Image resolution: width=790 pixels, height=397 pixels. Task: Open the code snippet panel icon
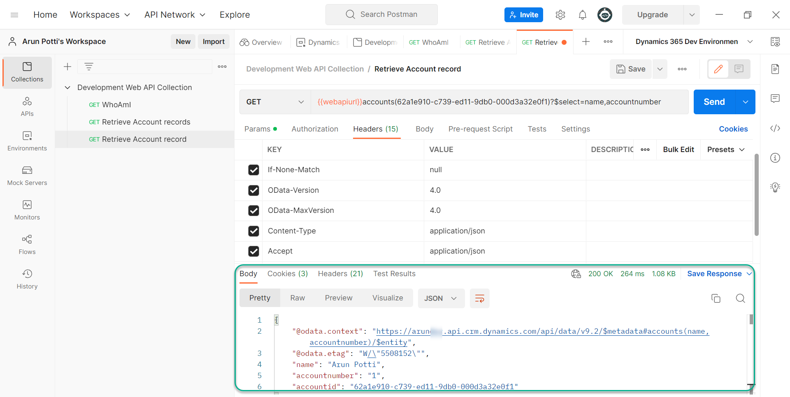pyautogui.click(x=775, y=128)
